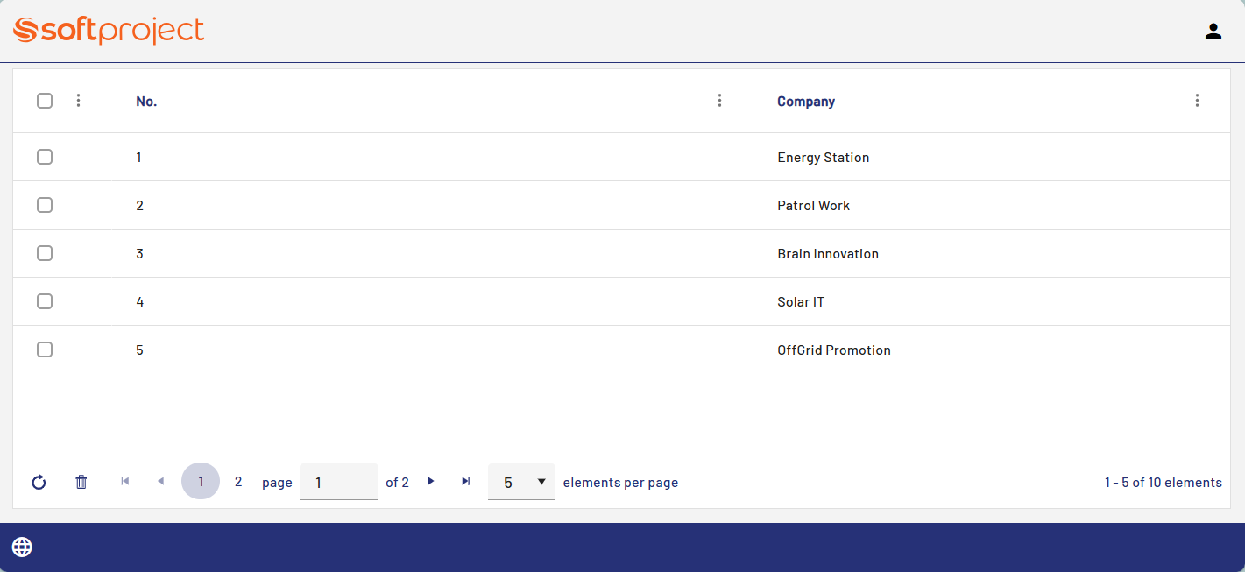This screenshot has width=1245, height=572.
Task: Check the Energy Station row checkbox
Action: (x=45, y=157)
